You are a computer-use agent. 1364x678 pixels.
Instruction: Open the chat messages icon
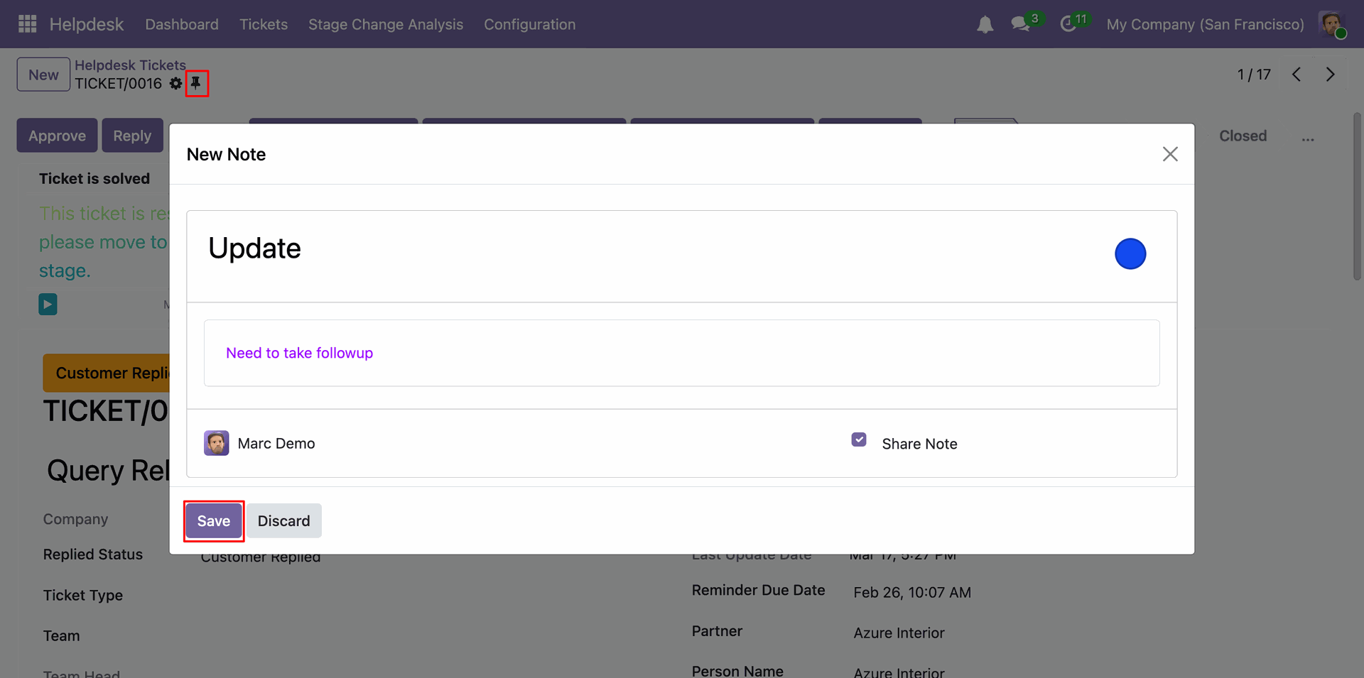(1021, 24)
